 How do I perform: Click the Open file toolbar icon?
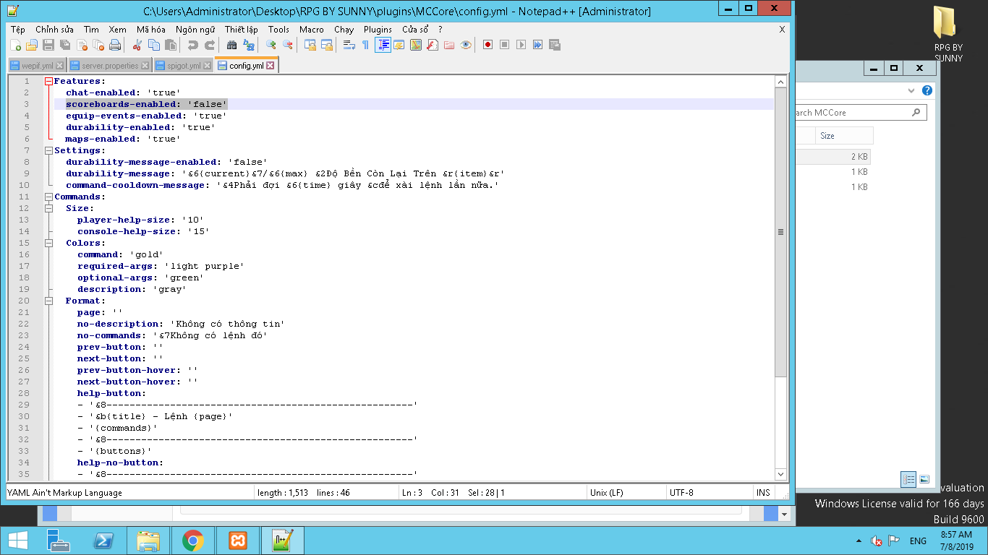(32, 45)
